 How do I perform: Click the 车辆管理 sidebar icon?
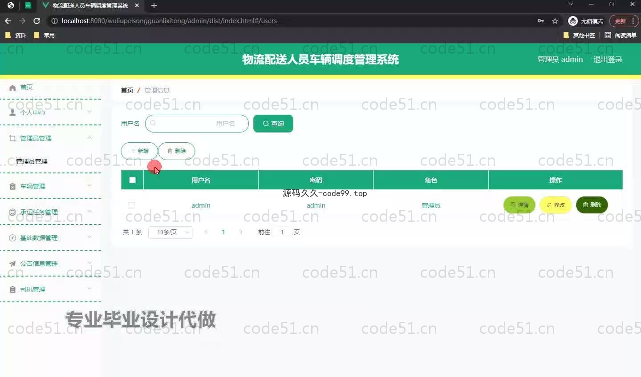[12, 186]
